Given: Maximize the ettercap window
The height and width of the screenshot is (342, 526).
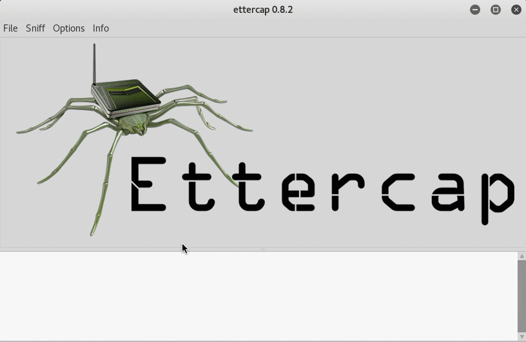Looking at the screenshot, I should (x=496, y=10).
